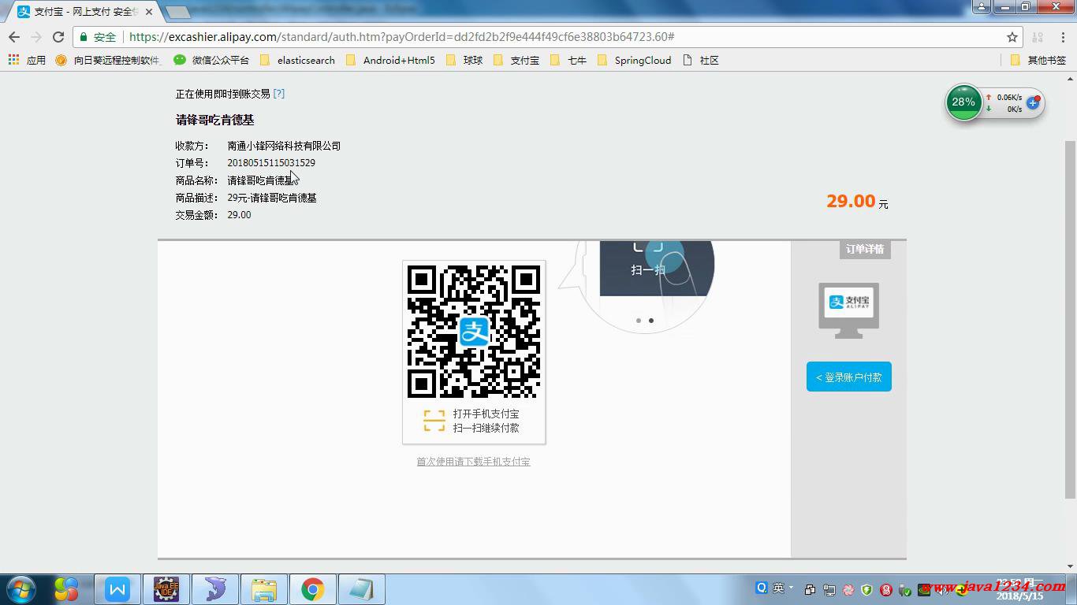Click the 请锋哥吃肯德基 heading
Screen dimensions: 1077x605
pyautogui.click(x=214, y=120)
